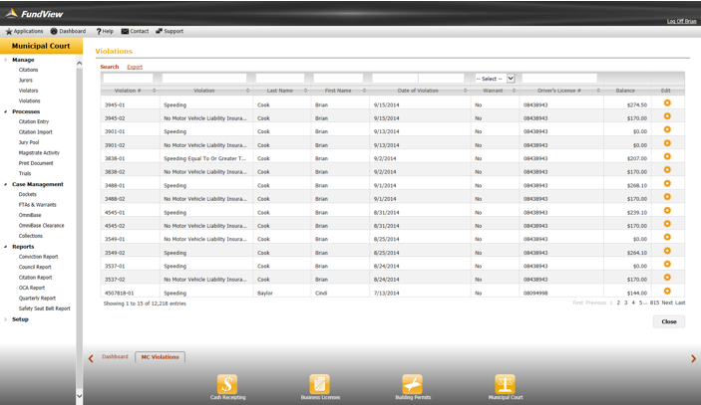Click the Search link
Viewport: 701px width, 405px height.
[110, 67]
